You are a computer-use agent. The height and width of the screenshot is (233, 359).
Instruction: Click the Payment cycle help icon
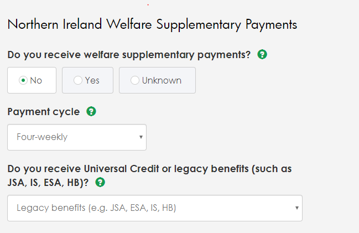click(x=91, y=112)
